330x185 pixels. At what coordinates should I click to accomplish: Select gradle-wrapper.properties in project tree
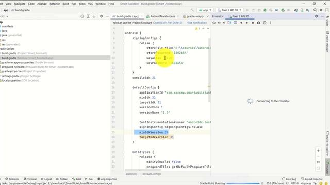tap(27, 62)
